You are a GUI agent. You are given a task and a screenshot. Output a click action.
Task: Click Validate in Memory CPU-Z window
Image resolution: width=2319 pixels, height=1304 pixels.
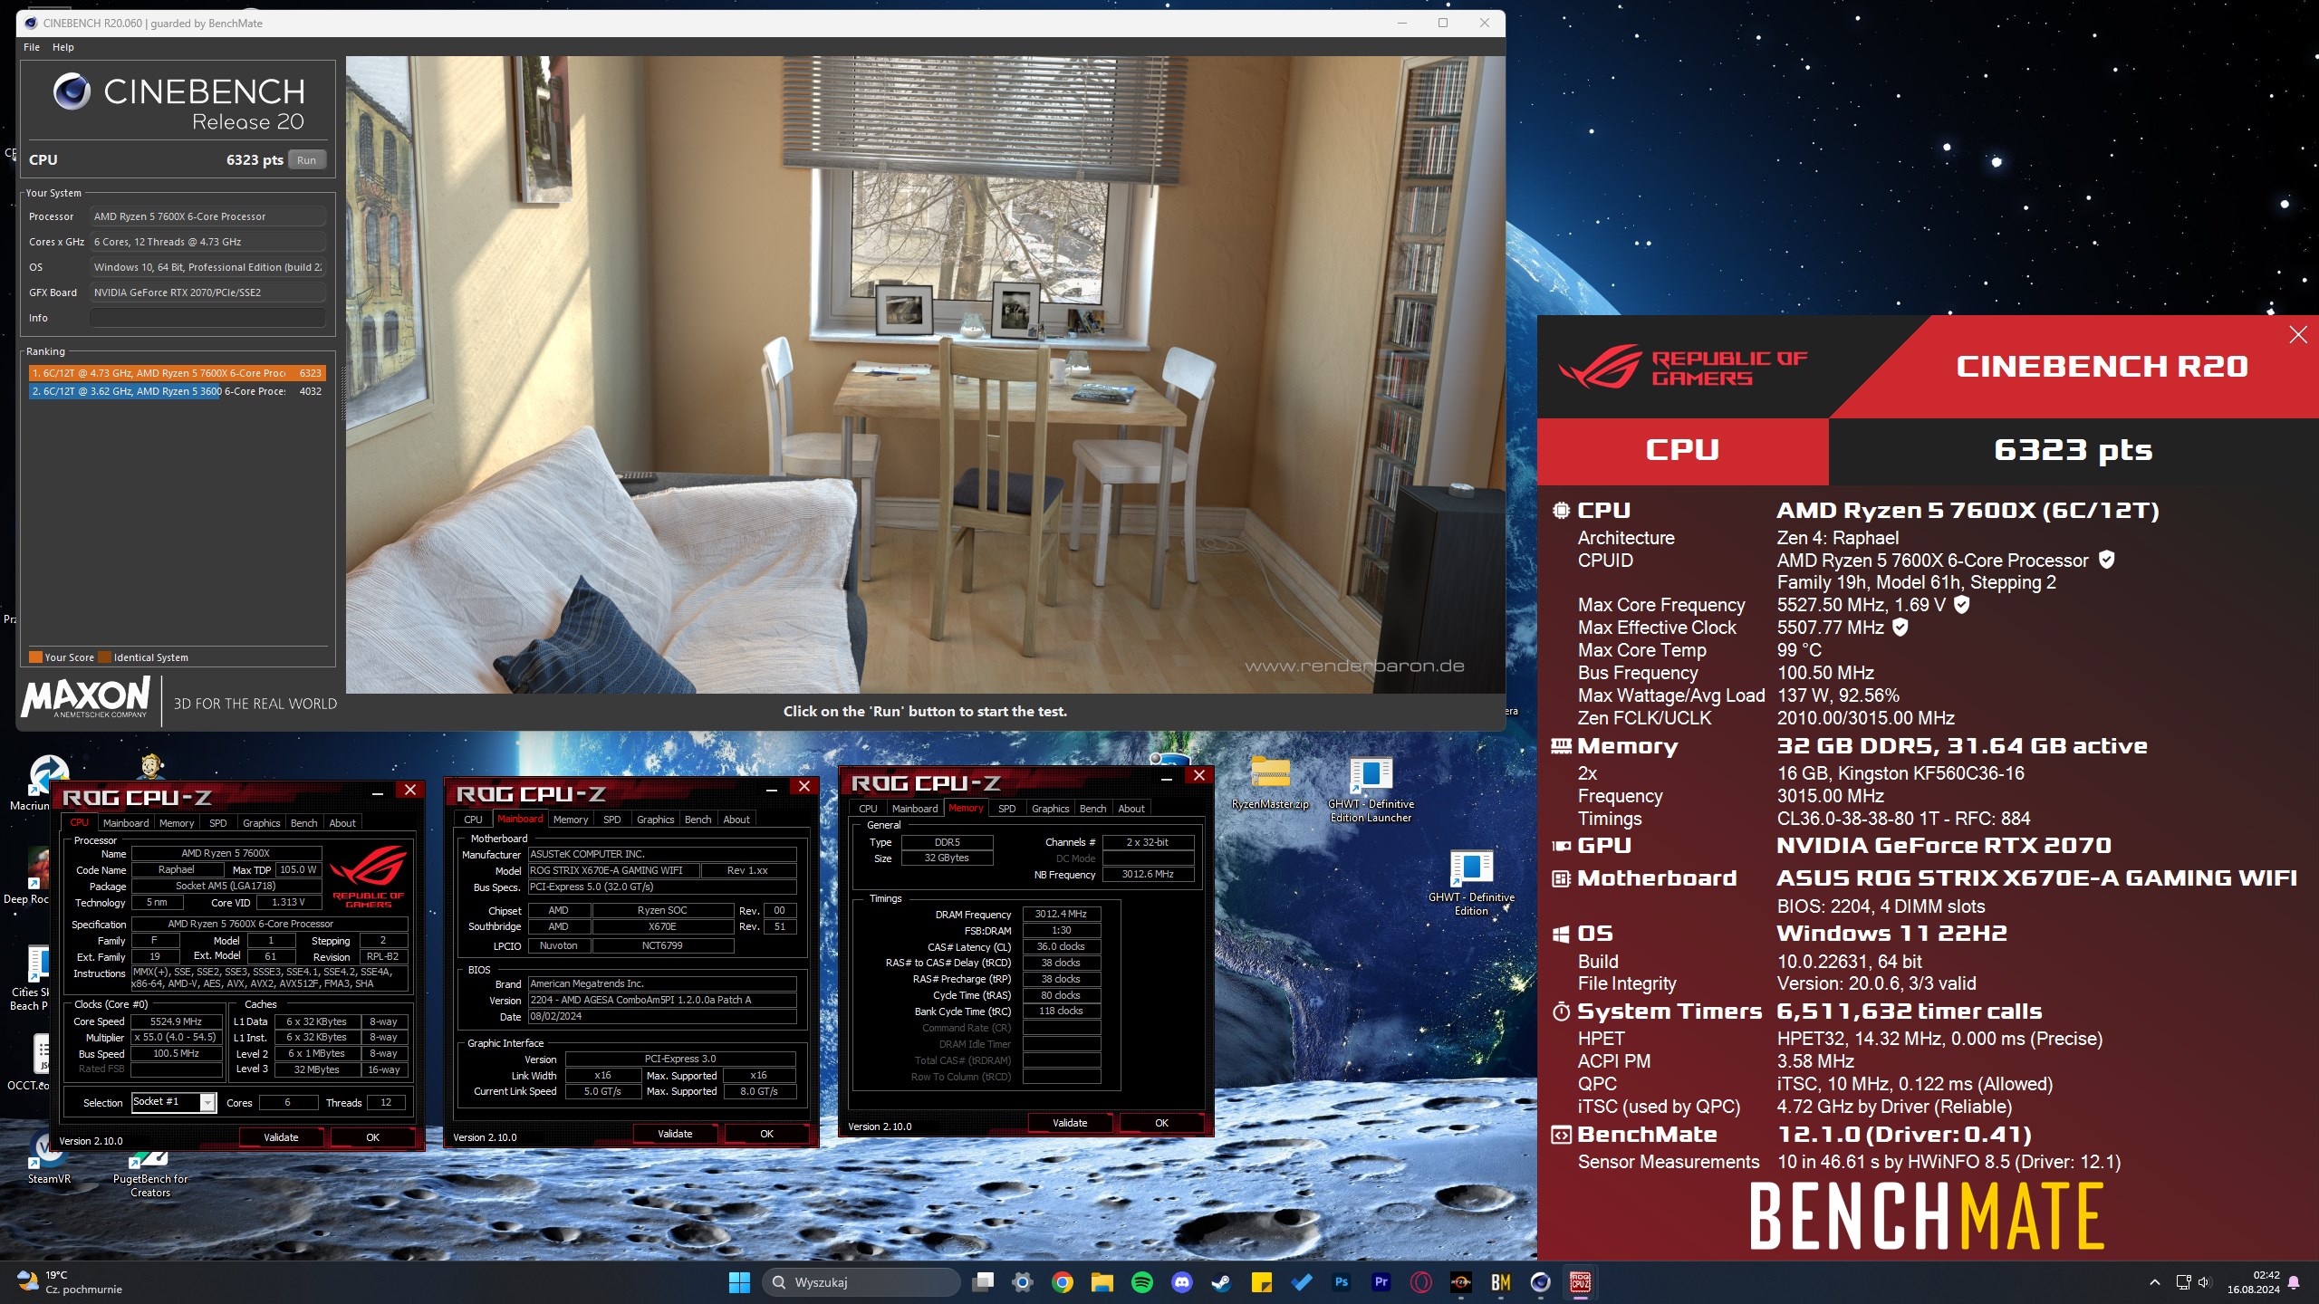point(1070,1123)
